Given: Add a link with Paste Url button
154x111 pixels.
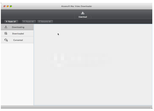Looking at the screenshot, I should click(11, 21).
